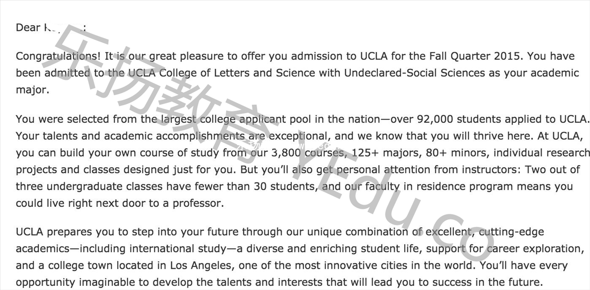Click the 'Dear' salutation at top
Image resolution: width=590 pixels, height=290 pixels.
pyautogui.click(x=28, y=28)
